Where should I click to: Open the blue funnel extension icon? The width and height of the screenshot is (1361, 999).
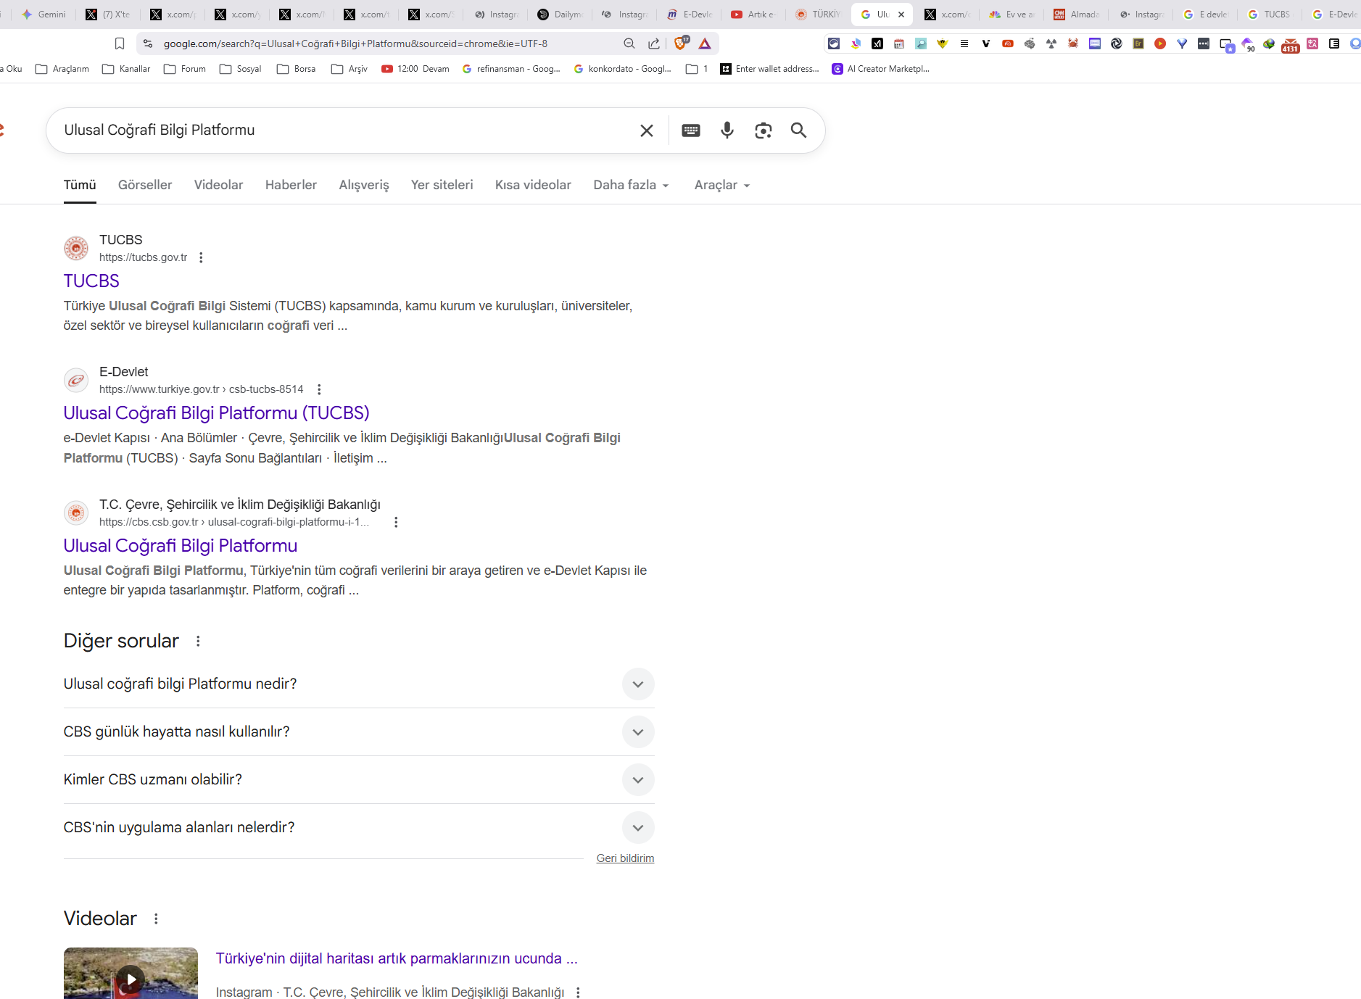[1182, 43]
